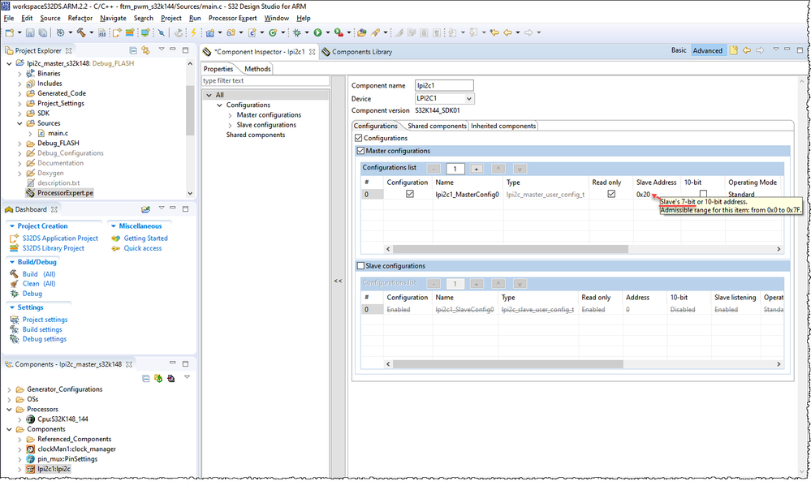This screenshot has width=811, height=481.
Task: Expand the Debug_FLASH folder
Action: pos(19,143)
